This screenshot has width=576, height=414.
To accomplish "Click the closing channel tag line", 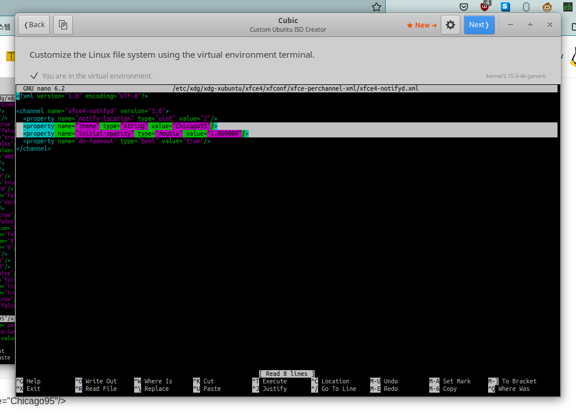I will 34,148.
